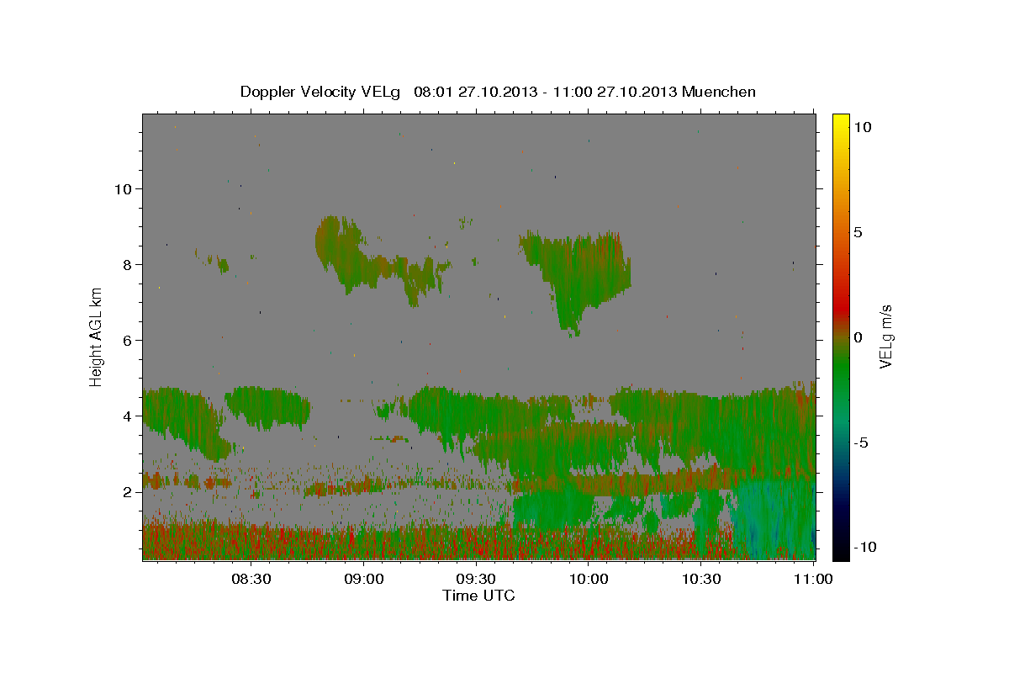The image size is (1009, 673).
Task: Click the height axis value 2
Action: (x=126, y=491)
